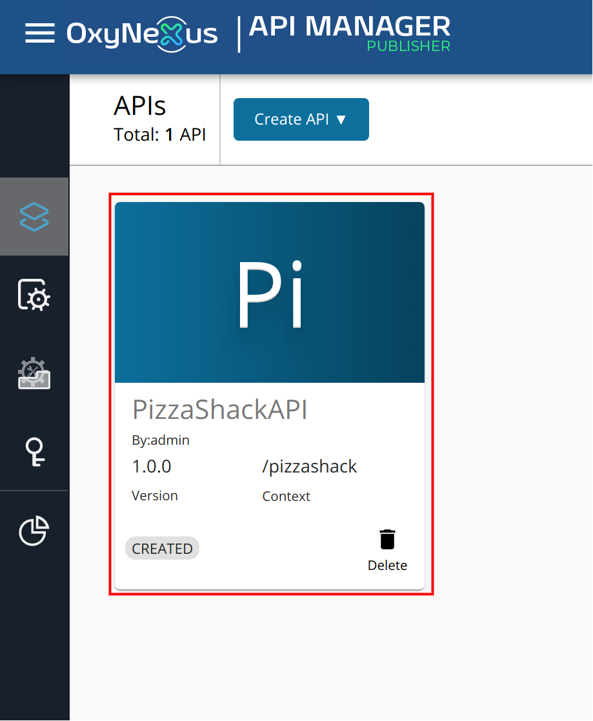Image resolution: width=593 pixels, height=721 pixels.
Task: Click the CREATED status chip
Action: [162, 548]
